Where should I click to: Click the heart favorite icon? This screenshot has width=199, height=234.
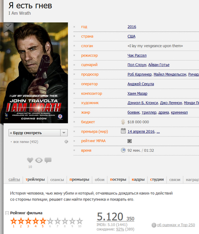click(x=30, y=160)
